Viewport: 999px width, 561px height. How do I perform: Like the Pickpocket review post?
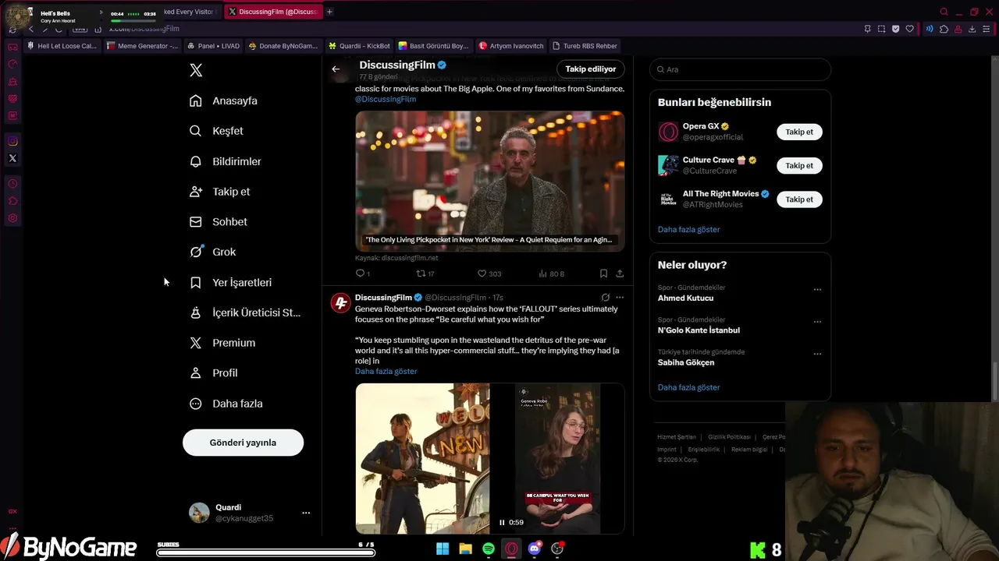point(489,273)
